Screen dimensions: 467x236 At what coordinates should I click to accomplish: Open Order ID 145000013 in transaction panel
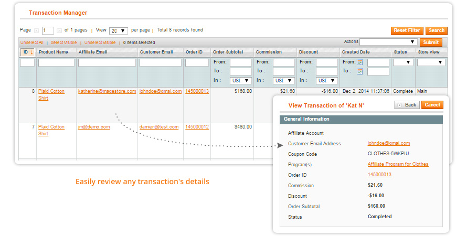point(379,175)
